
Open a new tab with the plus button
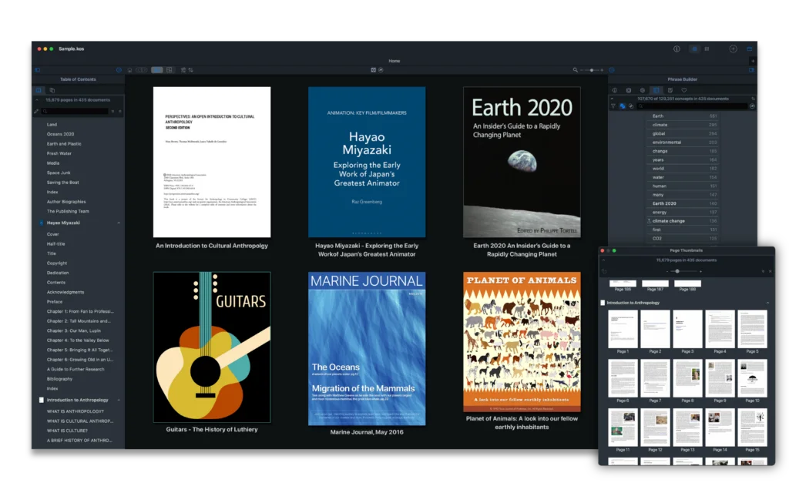(752, 61)
